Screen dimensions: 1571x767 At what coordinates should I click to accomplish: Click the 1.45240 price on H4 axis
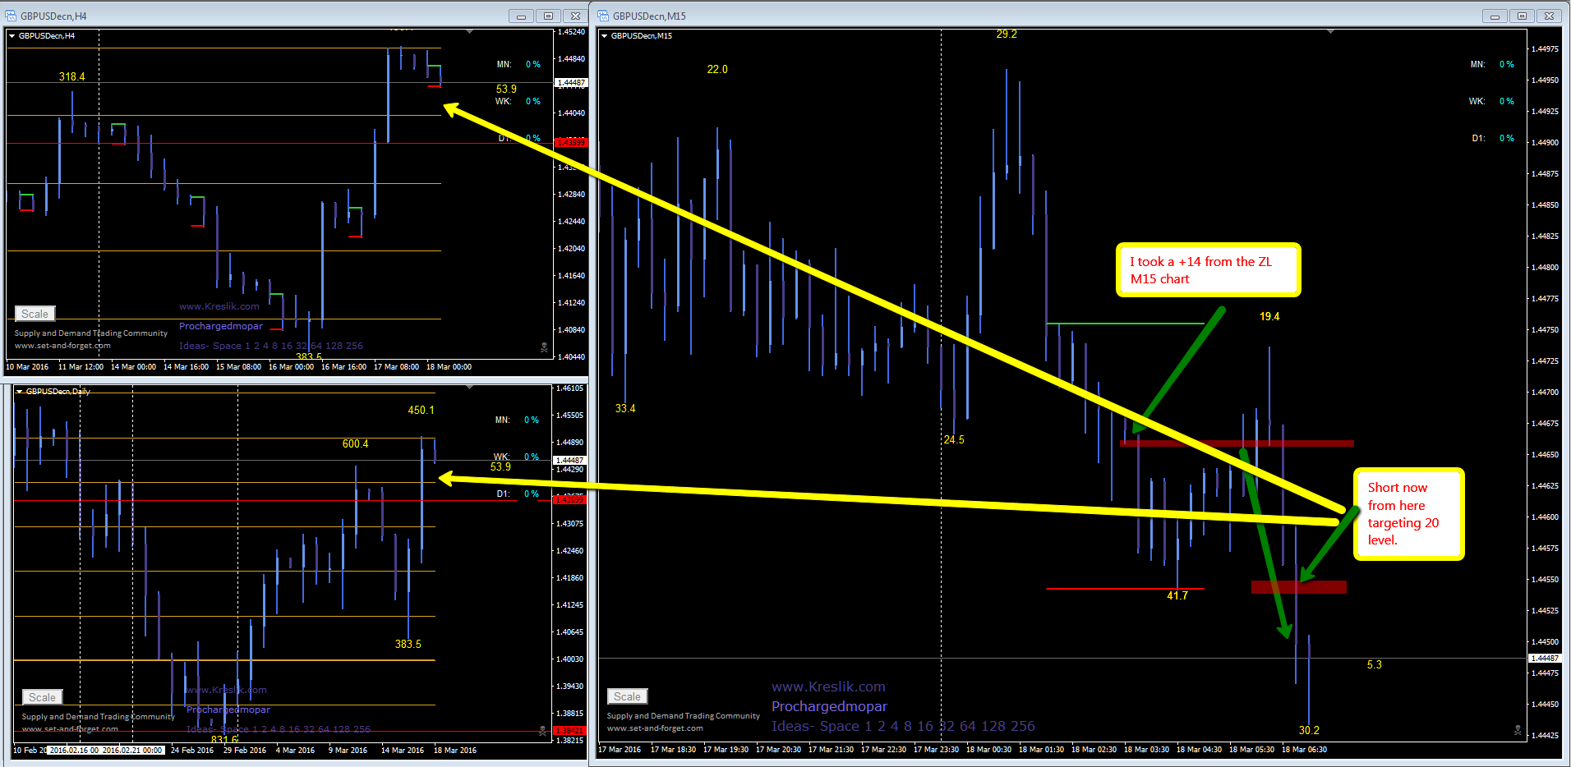click(x=572, y=31)
